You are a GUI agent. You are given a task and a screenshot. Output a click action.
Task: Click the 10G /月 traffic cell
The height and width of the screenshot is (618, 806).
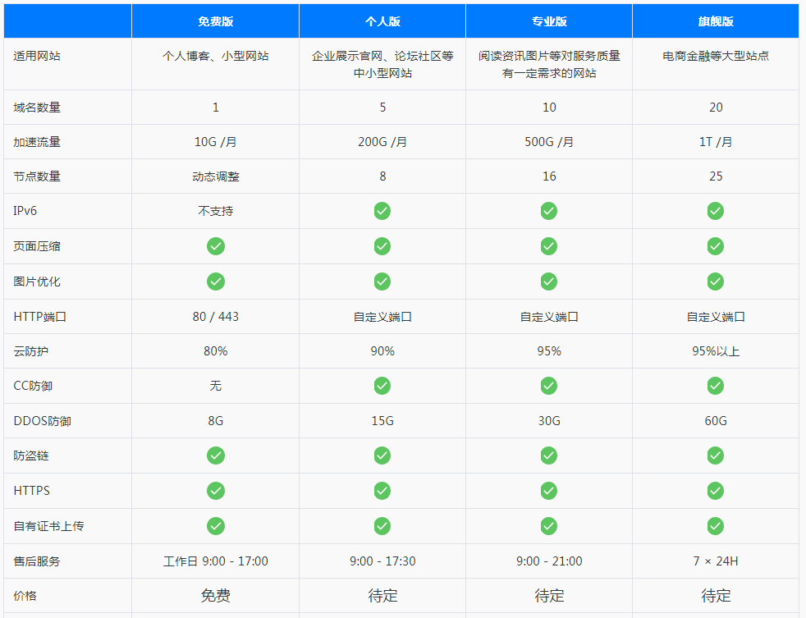click(x=215, y=142)
